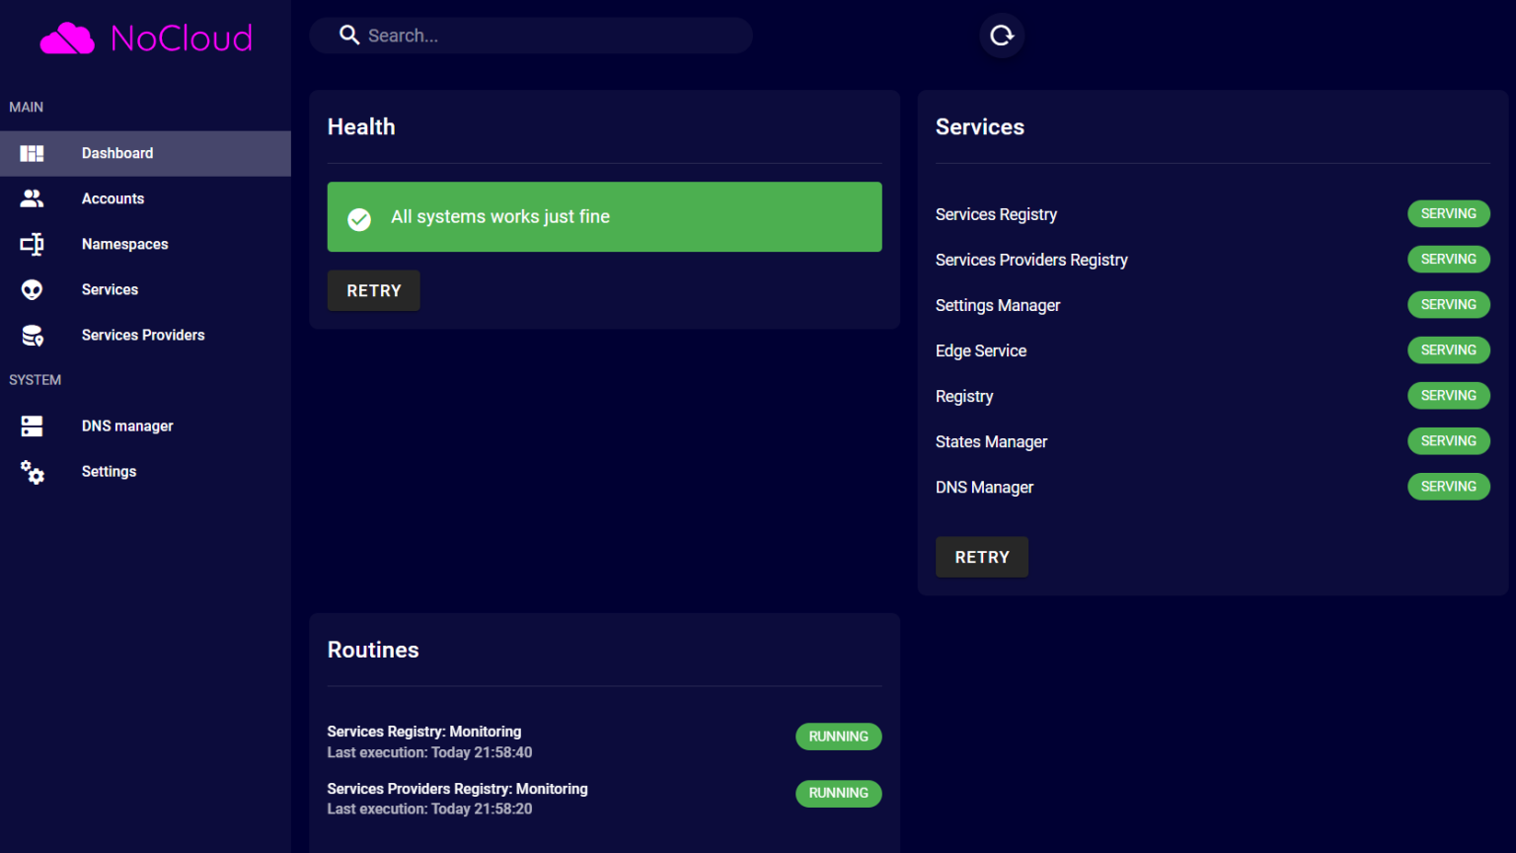Select the Dashboard grid icon

point(32,153)
